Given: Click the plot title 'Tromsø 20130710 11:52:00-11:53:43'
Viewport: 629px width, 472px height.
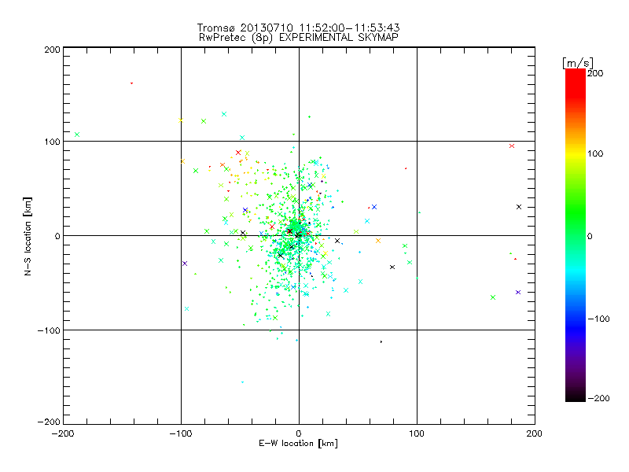Looking at the screenshot, I should click(x=299, y=28).
